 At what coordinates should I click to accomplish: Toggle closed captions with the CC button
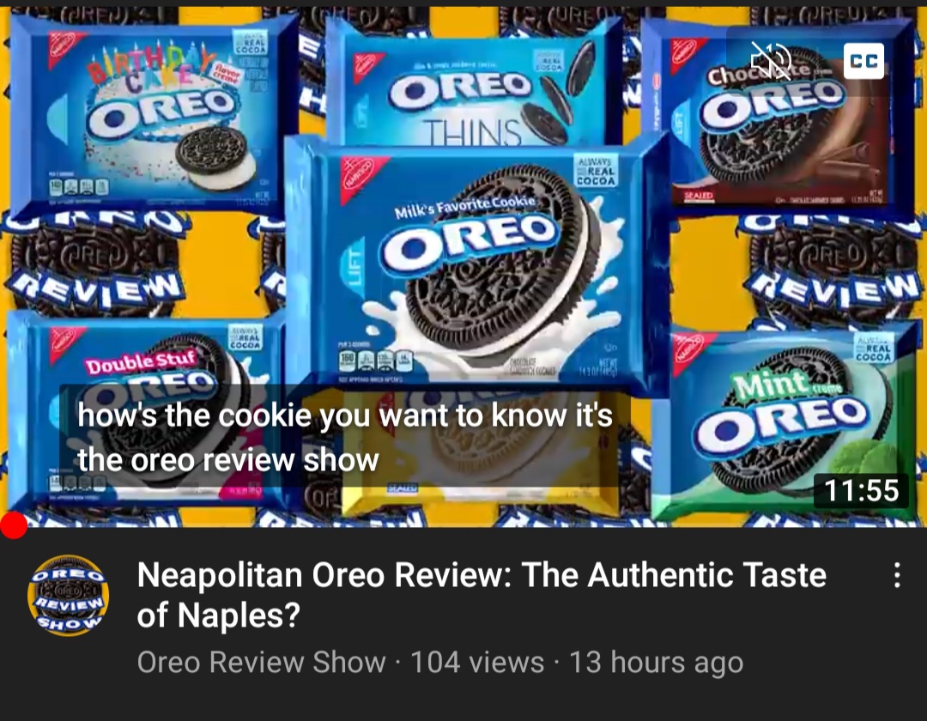tap(863, 61)
